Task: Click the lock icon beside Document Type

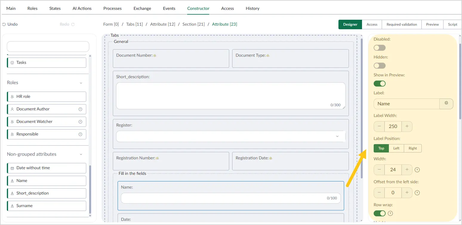Action: [268, 56]
